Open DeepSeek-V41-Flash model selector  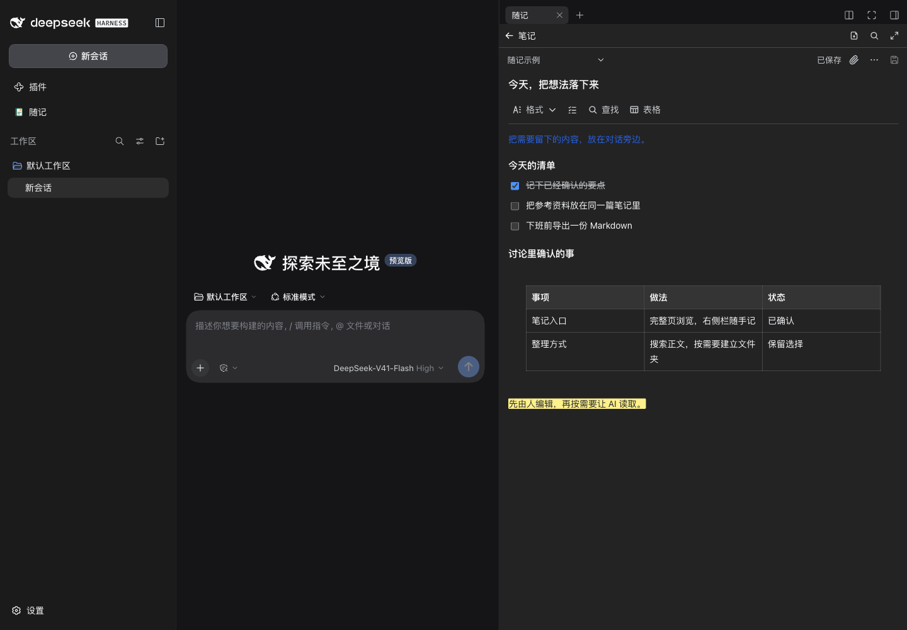(x=389, y=368)
